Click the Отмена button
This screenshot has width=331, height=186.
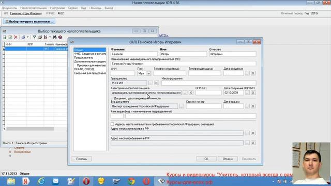click(228, 159)
